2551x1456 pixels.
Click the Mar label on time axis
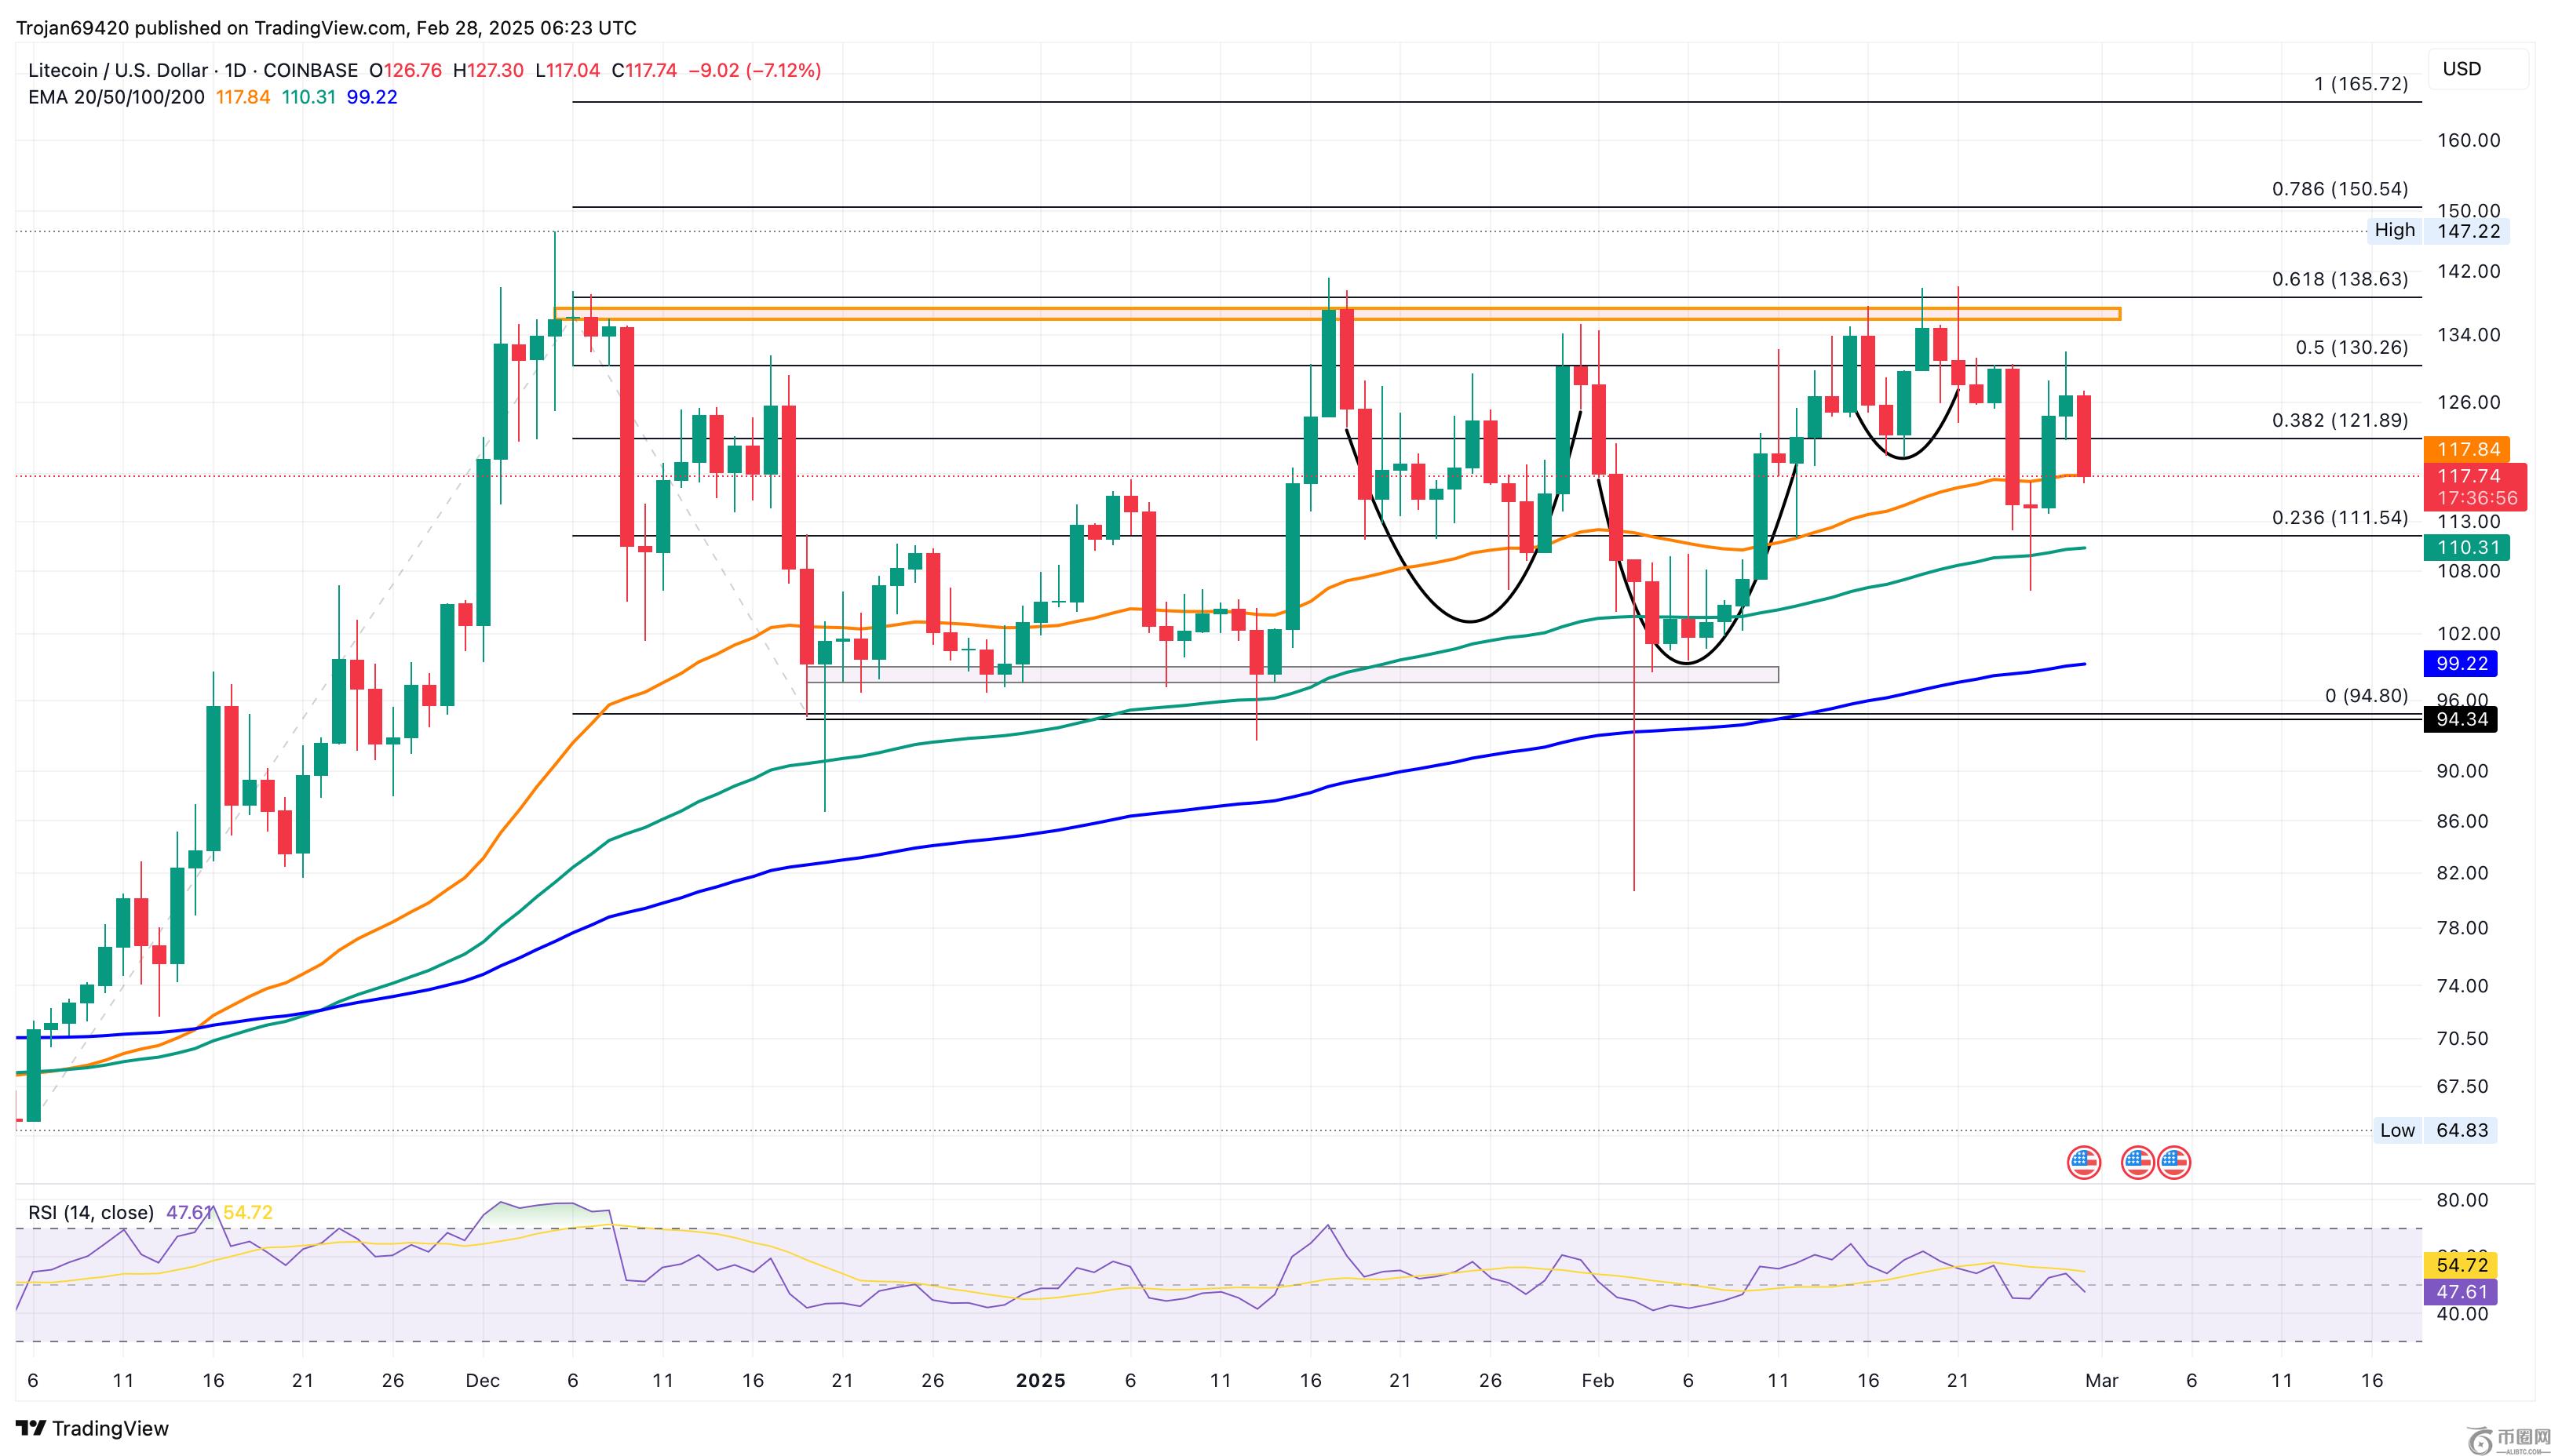pyautogui.click(x=2100, y=1380)
